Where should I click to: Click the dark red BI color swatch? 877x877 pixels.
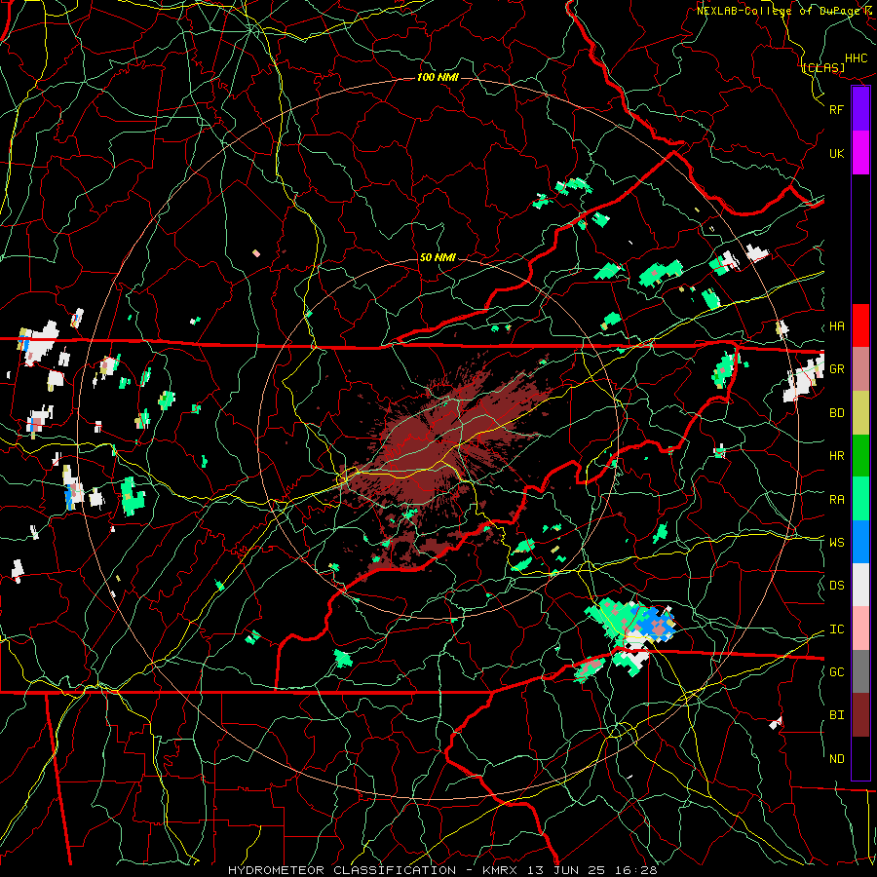860,715
